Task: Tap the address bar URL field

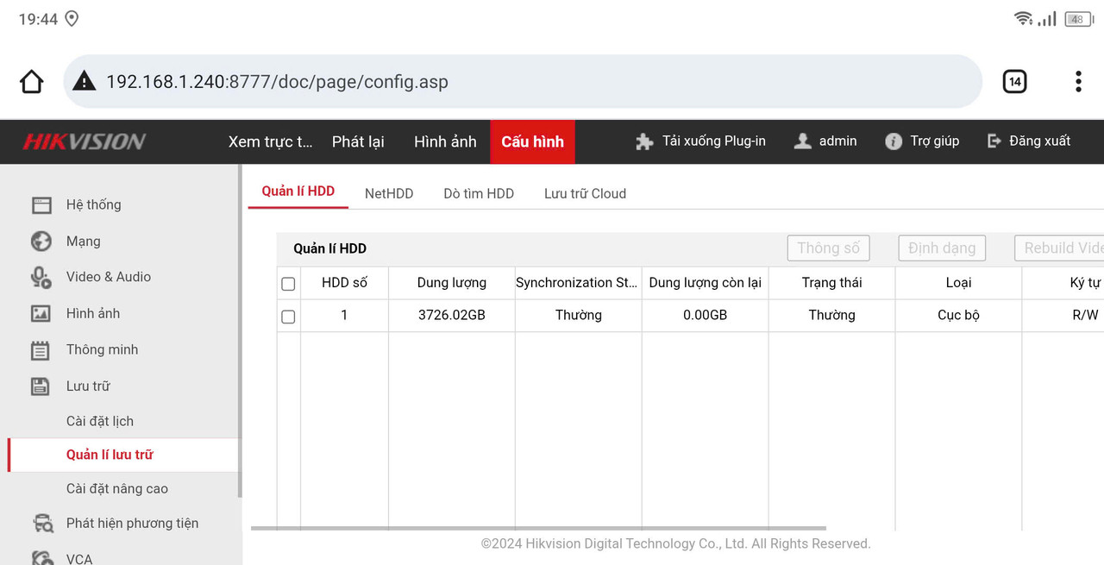Action: click(x=523, y=82)
